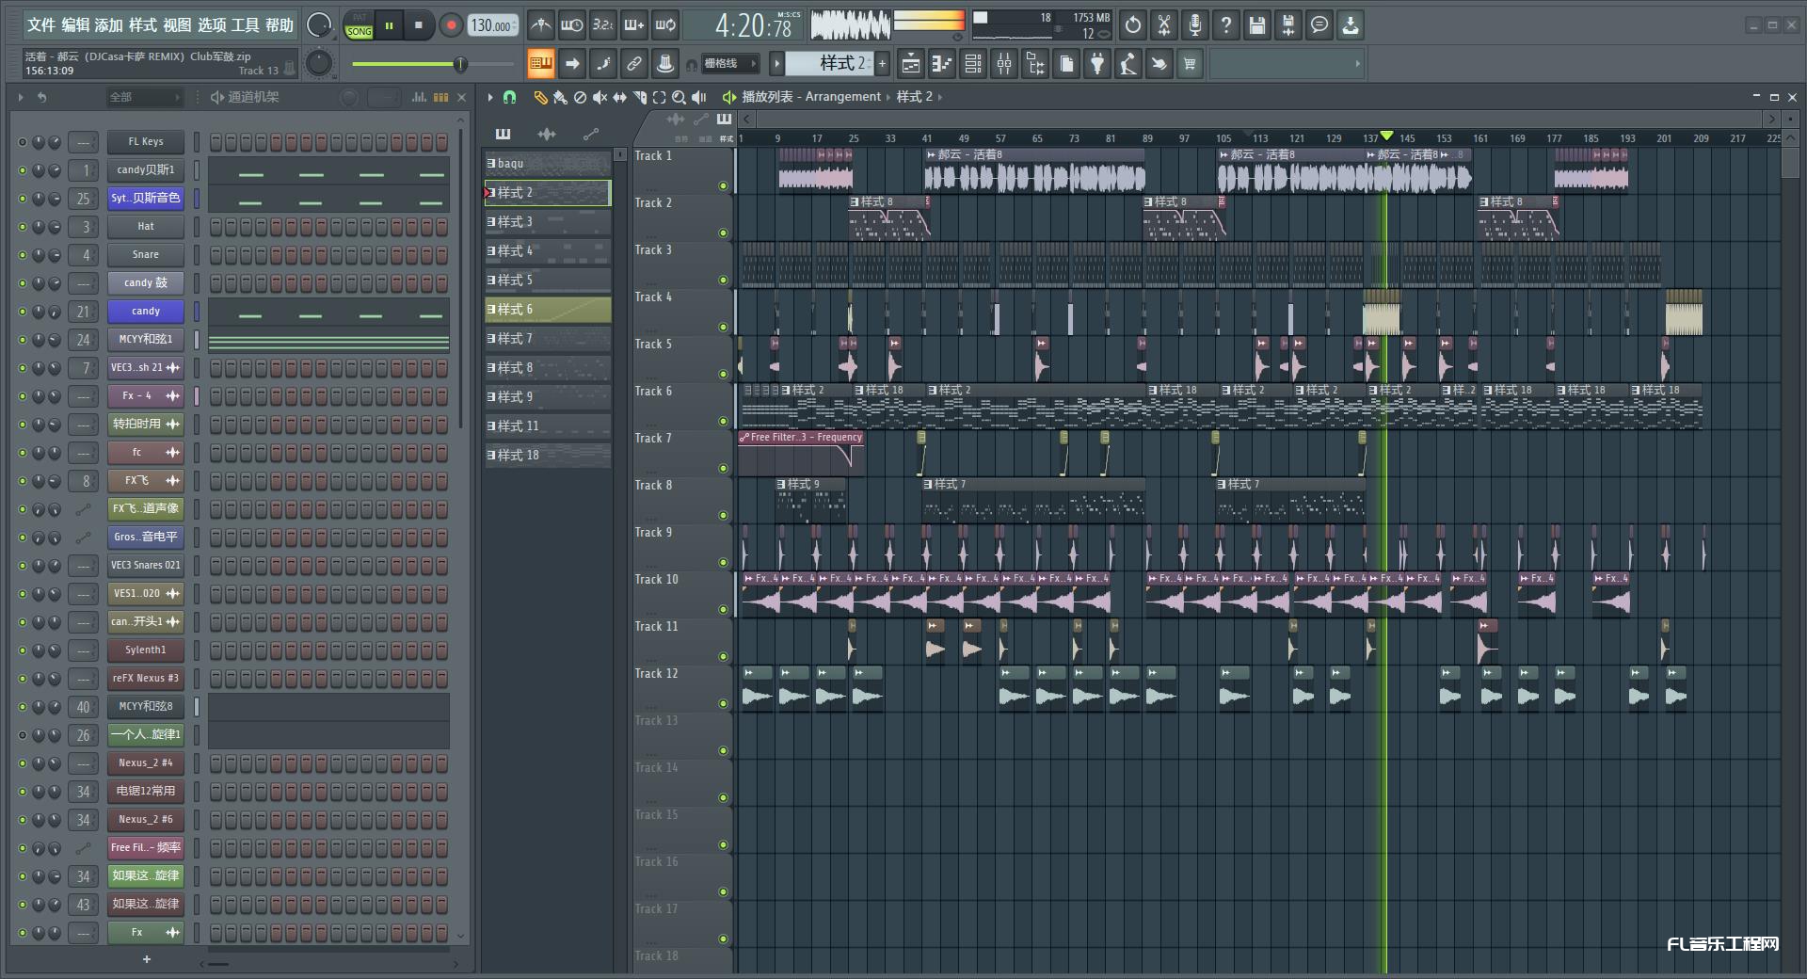The image size is (1807, 979).
Task: Open the playlist options menu arrow beside magnet
Action: (x=489, y=97)
